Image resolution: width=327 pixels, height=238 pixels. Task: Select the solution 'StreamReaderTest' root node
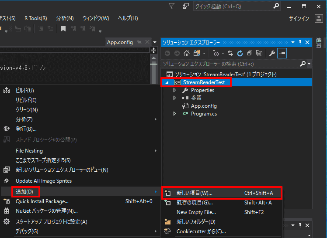click(226, 75)
